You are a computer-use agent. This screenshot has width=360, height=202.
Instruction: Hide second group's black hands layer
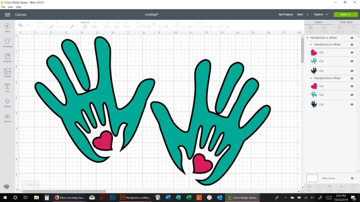[352, 104]
